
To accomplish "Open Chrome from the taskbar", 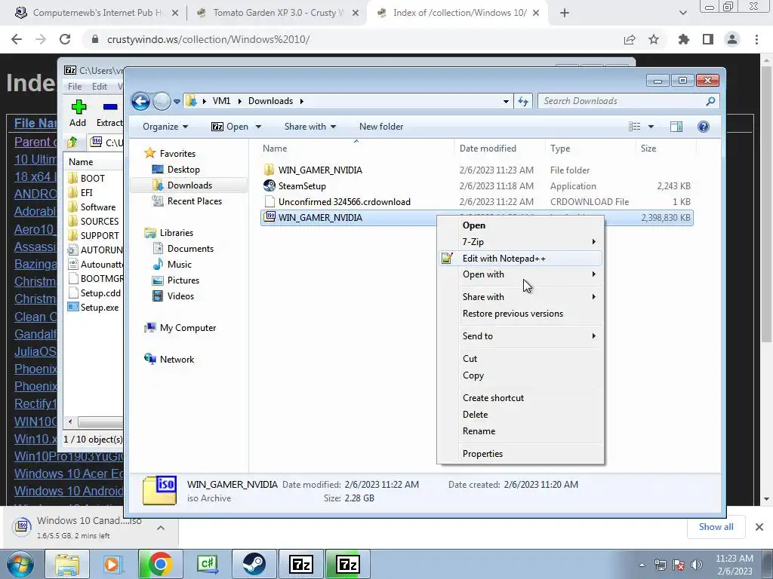I will tap(160, 564).
